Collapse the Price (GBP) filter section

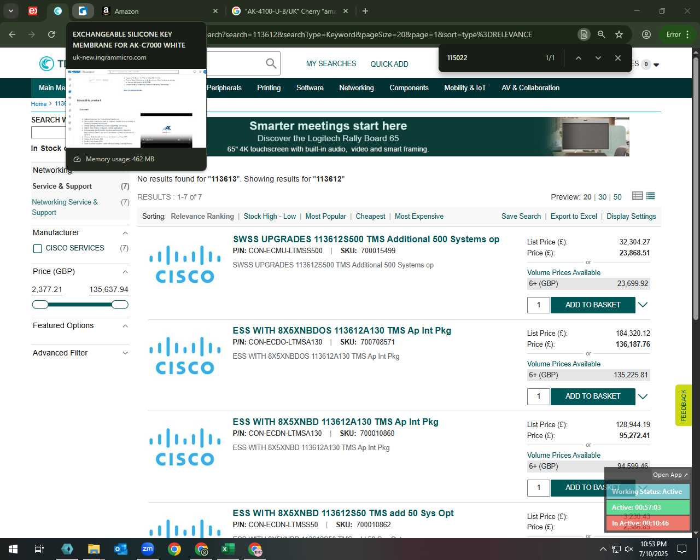point(125,272)
